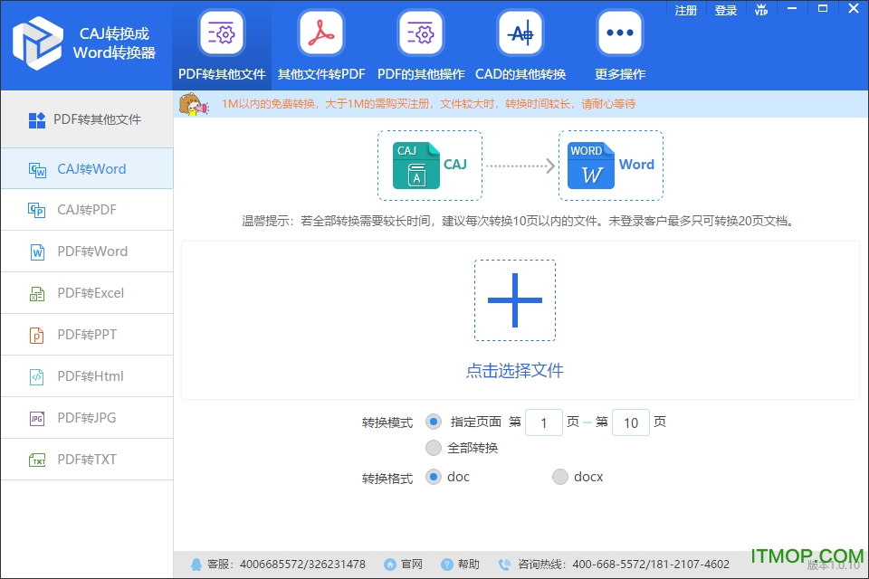Select the 其他文件转PDF toolbar icon
Screen dimensions: 869x579
[320, 34]
